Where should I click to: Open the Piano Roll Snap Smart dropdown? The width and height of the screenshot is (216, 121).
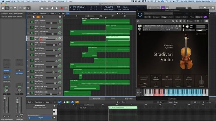pyautogui.click(x=183, y=102)
